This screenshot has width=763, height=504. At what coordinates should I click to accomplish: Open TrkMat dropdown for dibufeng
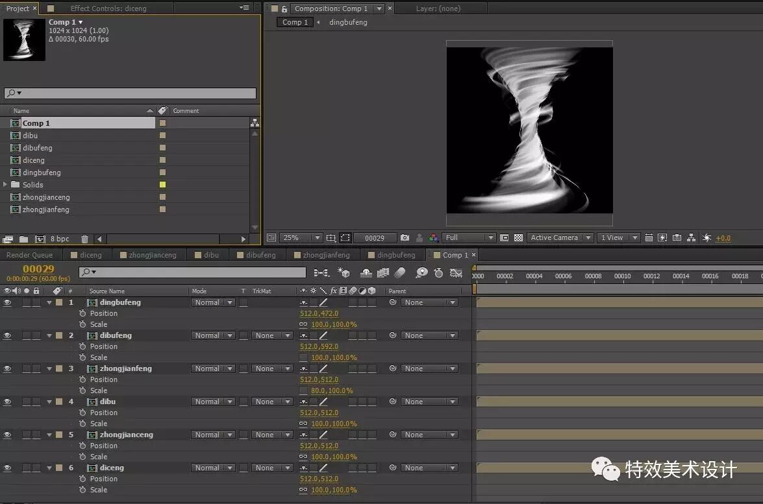pos(273,335)
